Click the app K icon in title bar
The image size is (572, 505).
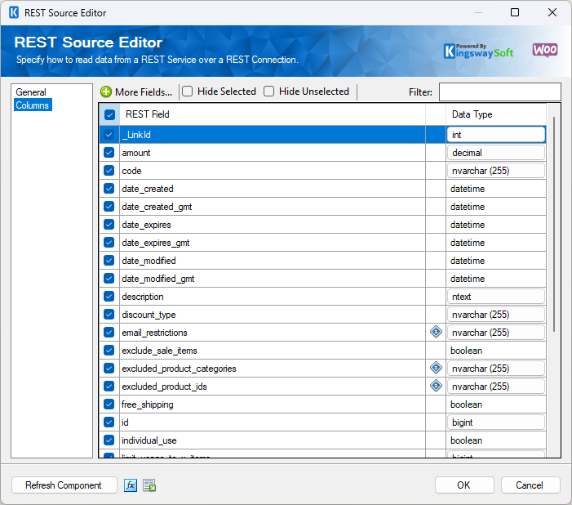(x=14, y=12)
